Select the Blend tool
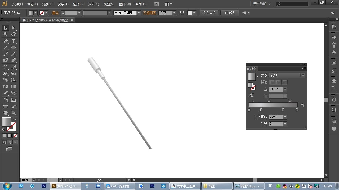Viewport: 339px width, 190px height. 14,93
